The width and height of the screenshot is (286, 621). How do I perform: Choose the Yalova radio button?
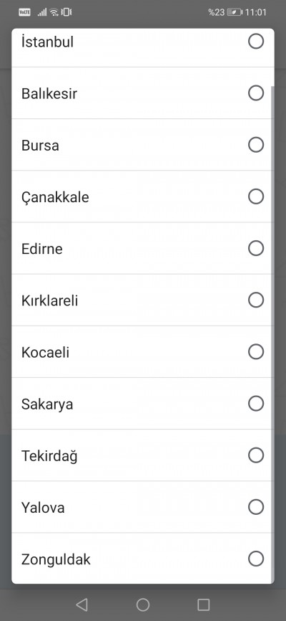tap(256, 507)
